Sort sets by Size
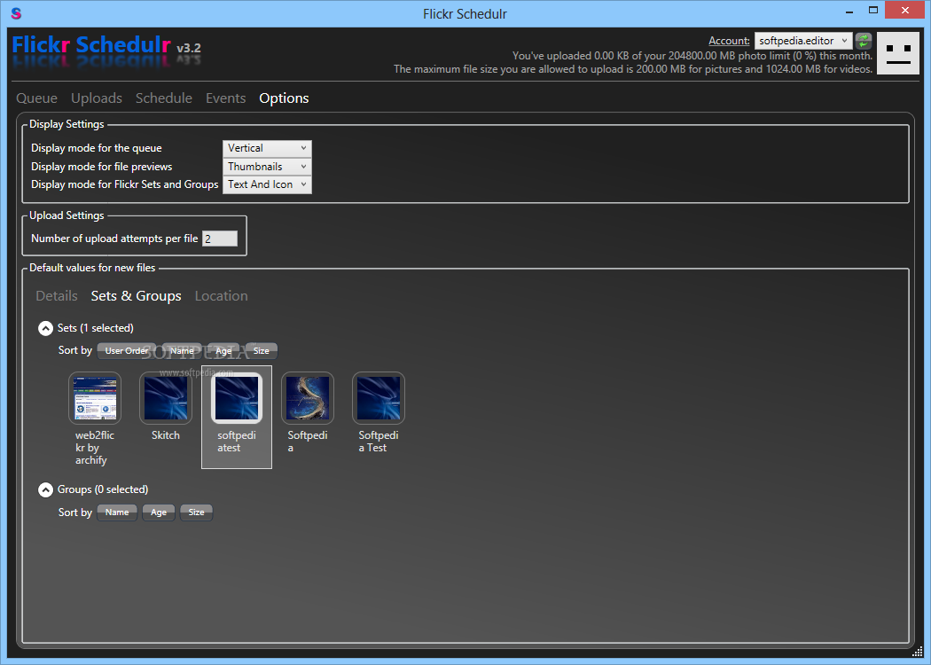This screenshot has width=931, height=665. pos(262,351)
